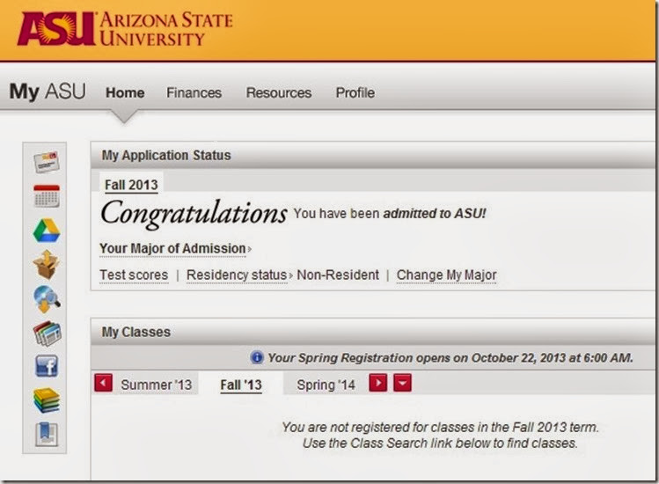Click the cardboard box icon with arrows
Viewport: 659px width, 484px height.
[46, 264]
